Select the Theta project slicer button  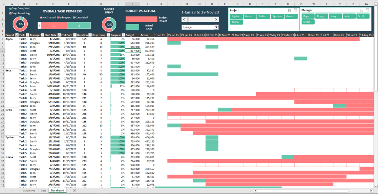click(235, 22)
